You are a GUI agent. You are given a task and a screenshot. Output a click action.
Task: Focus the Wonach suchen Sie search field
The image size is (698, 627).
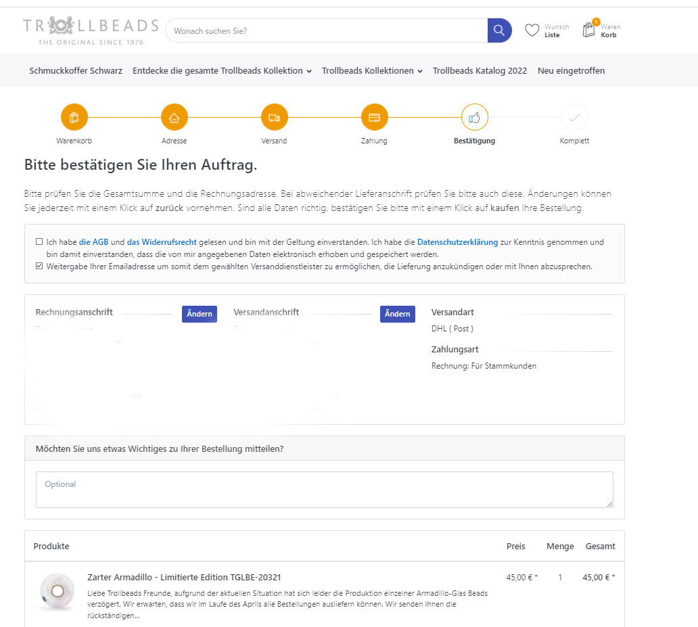(327, 30)
